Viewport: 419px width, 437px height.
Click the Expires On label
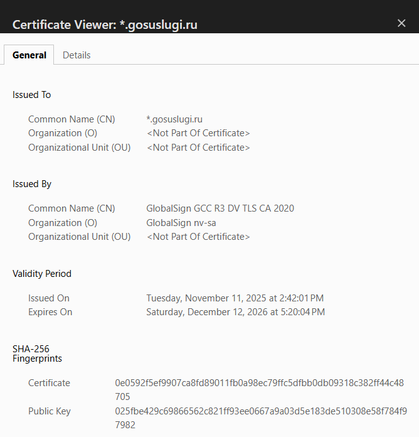click(50, 312)
